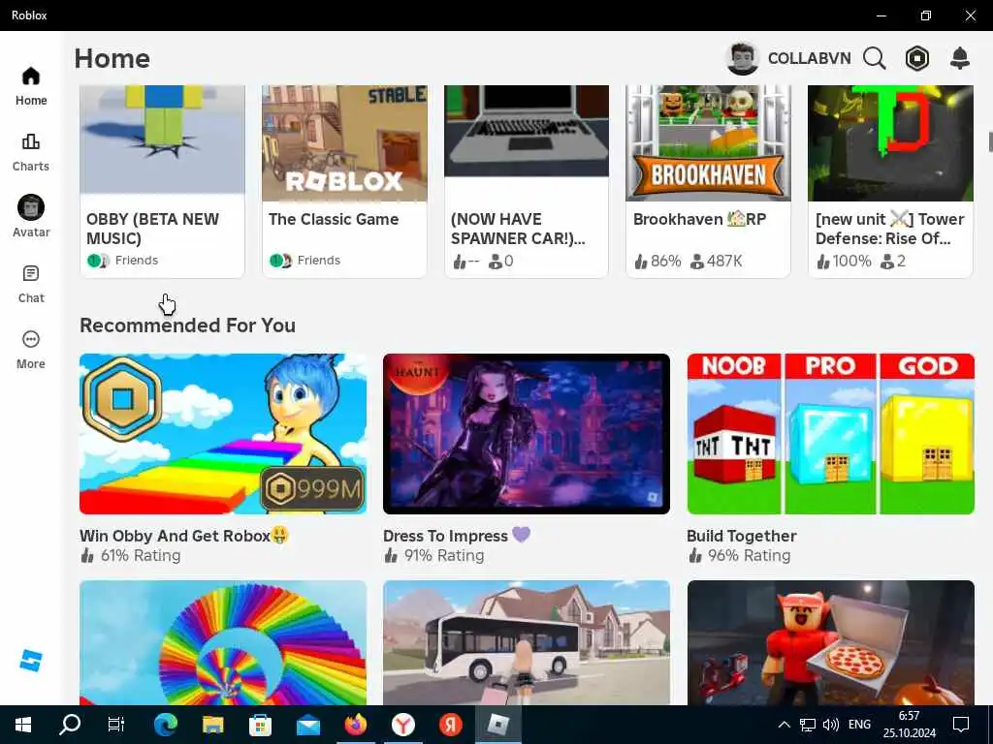
Task: Open the notifications bell
Action: (960, 58)
